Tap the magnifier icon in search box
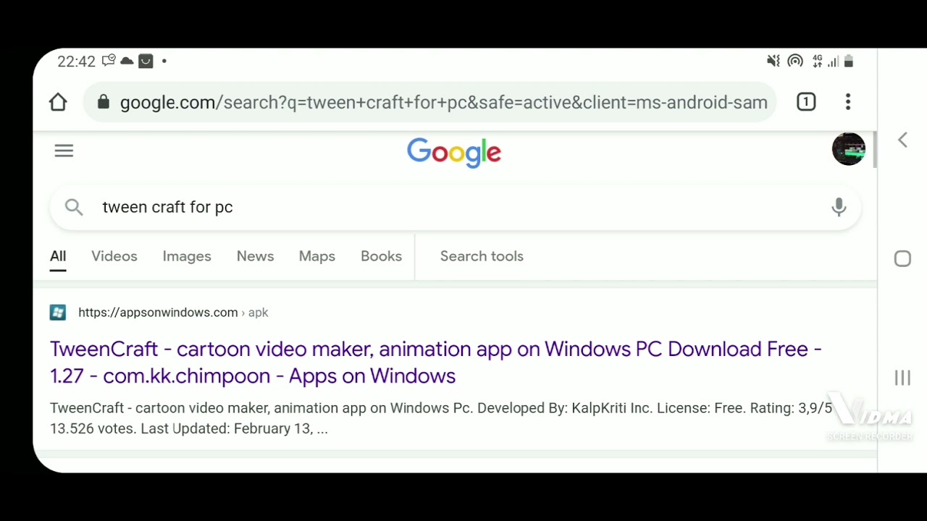Viewport: 927px width, 521px height. coord(74,208)
